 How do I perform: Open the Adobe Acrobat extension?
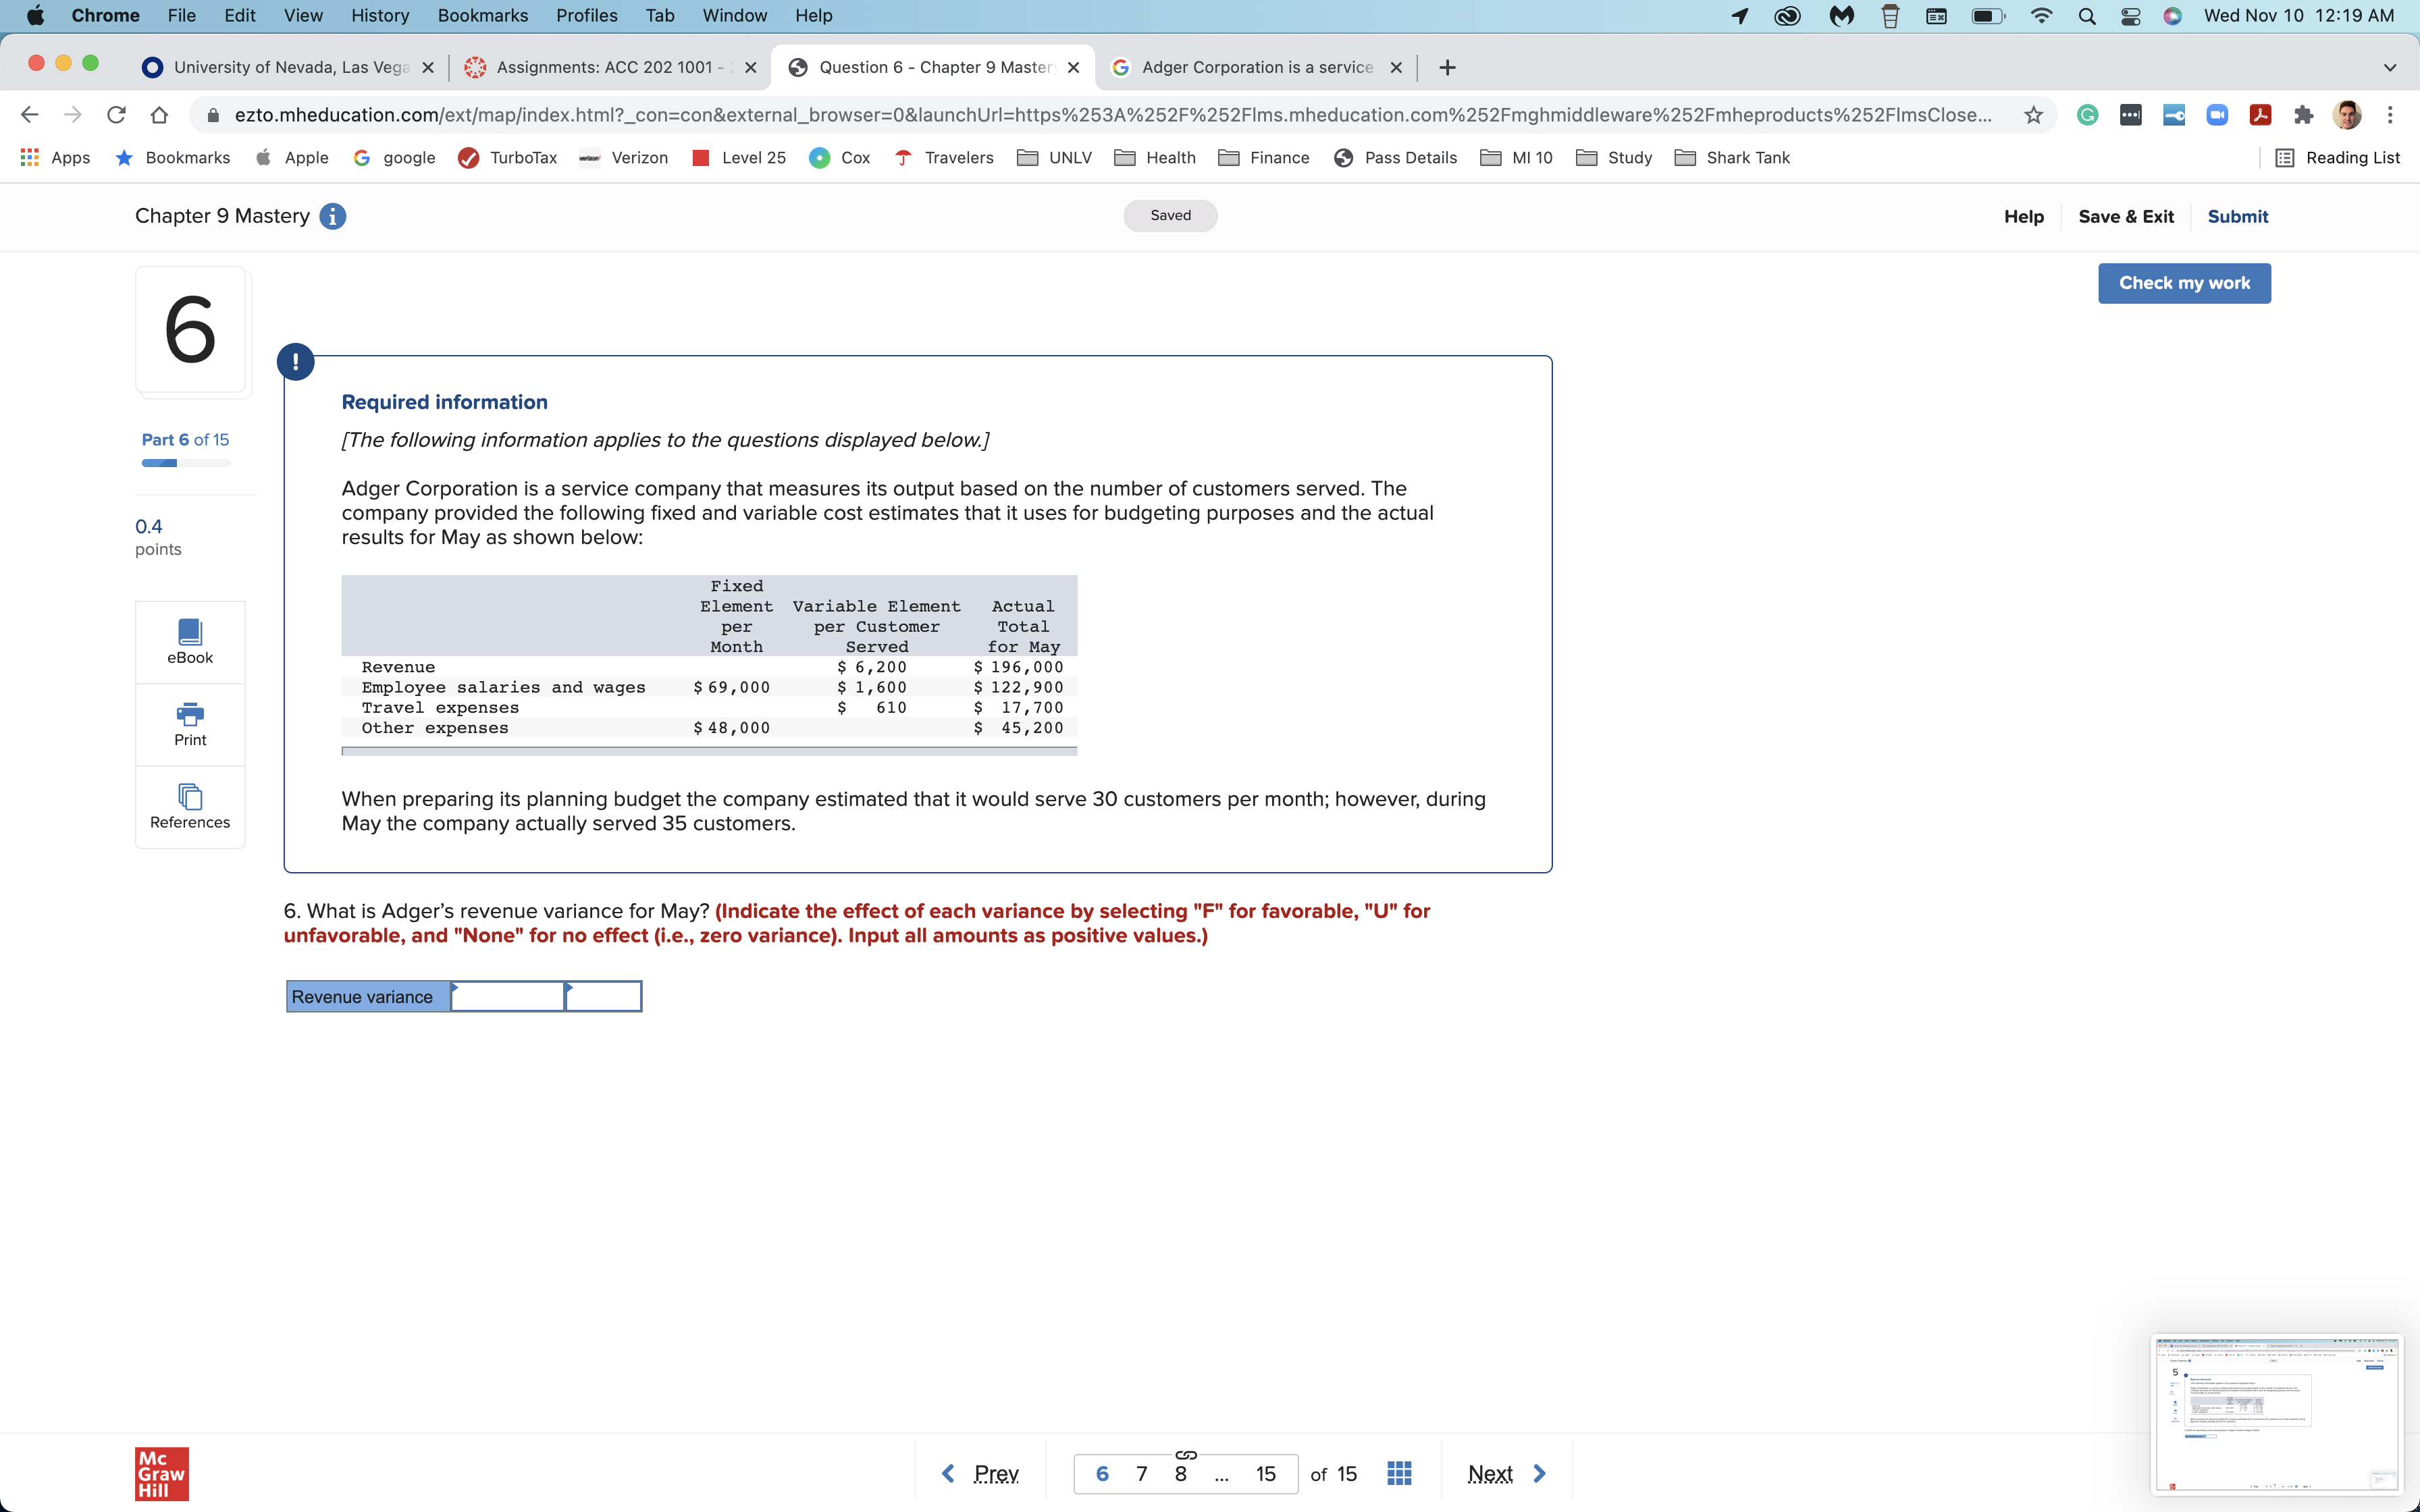coord(2260,114)
